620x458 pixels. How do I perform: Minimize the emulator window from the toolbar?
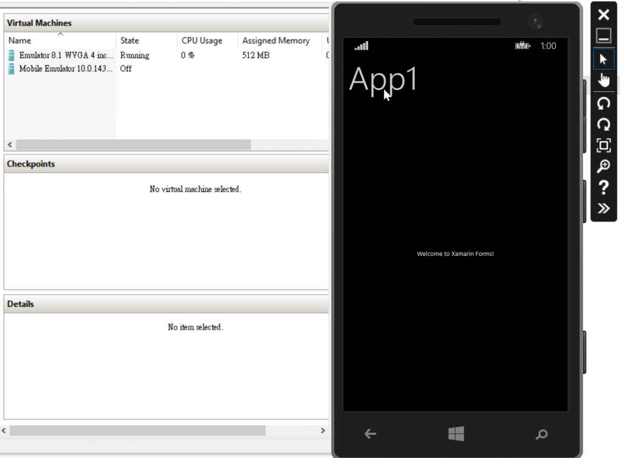[604, 36]
